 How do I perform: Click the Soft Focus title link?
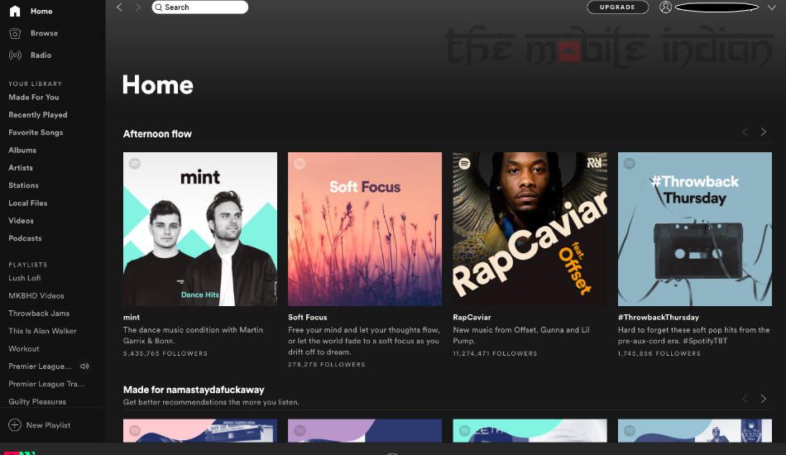[307, 317]
